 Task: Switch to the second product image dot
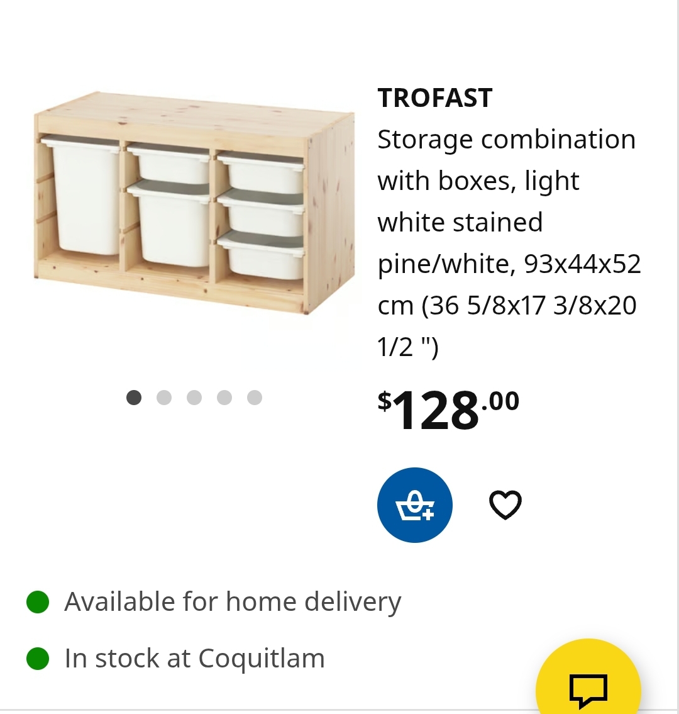click(x=164, y=398)
